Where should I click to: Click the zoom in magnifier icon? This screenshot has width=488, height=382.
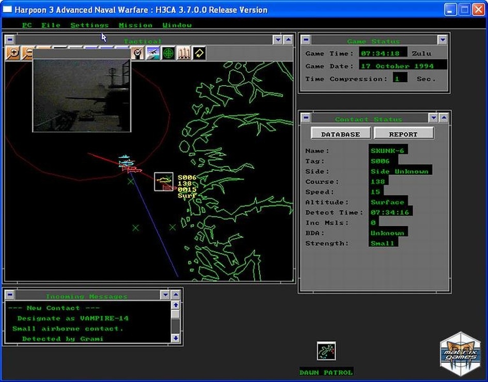coord(13,53)
